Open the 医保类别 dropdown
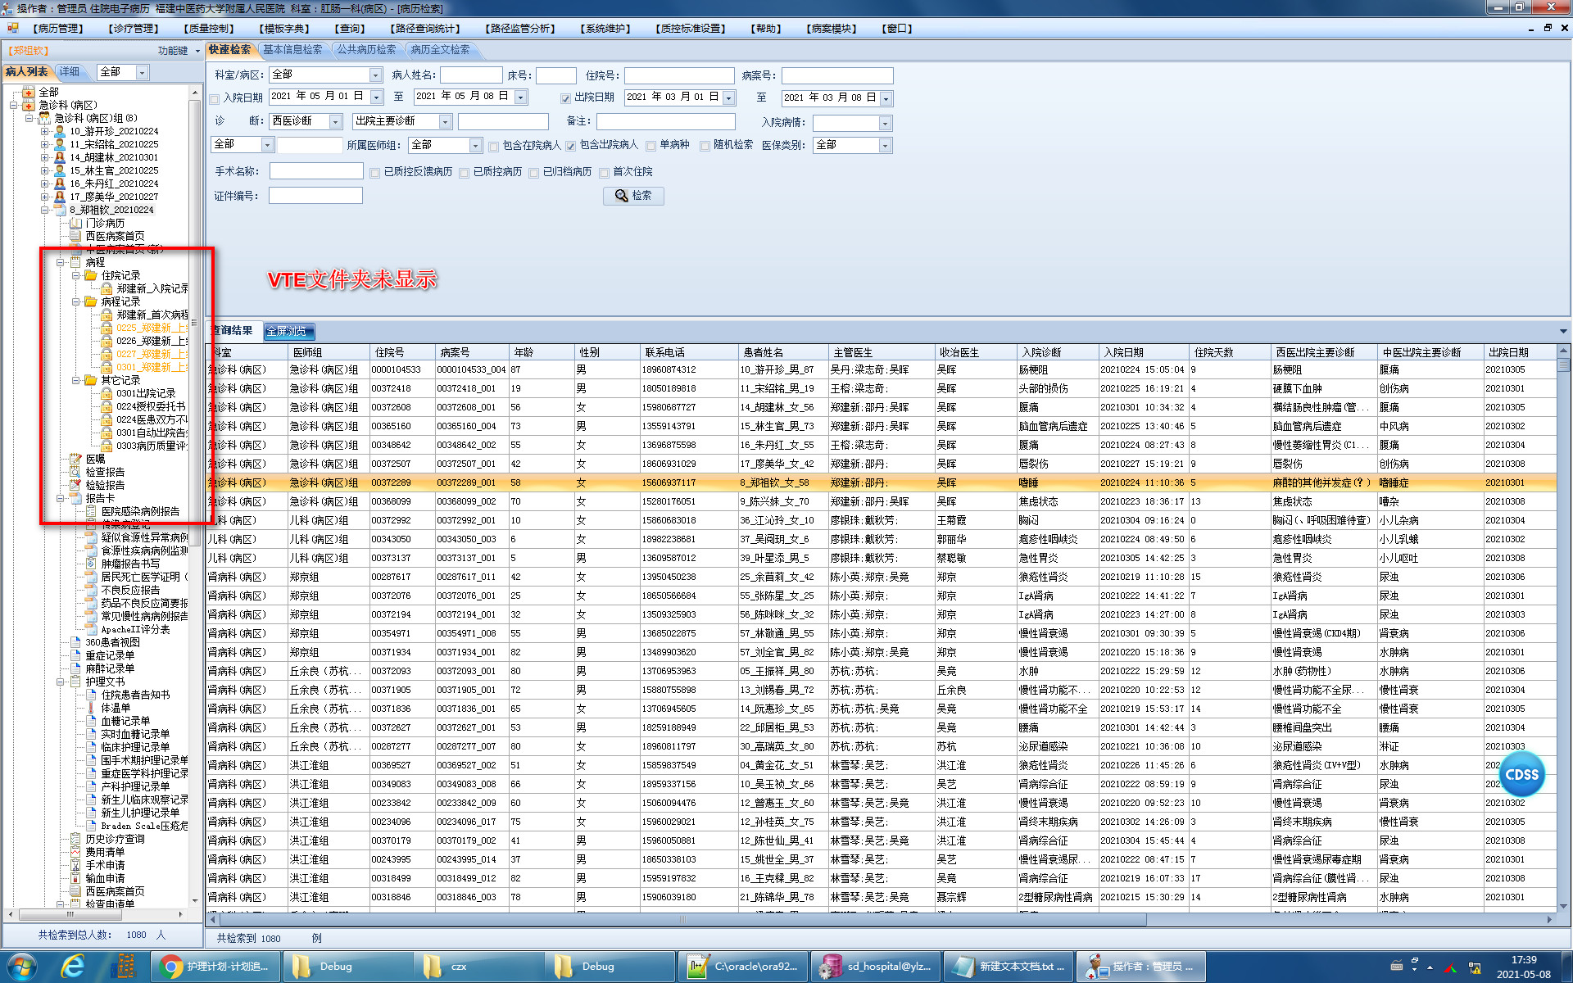 [x=884, y=146]
